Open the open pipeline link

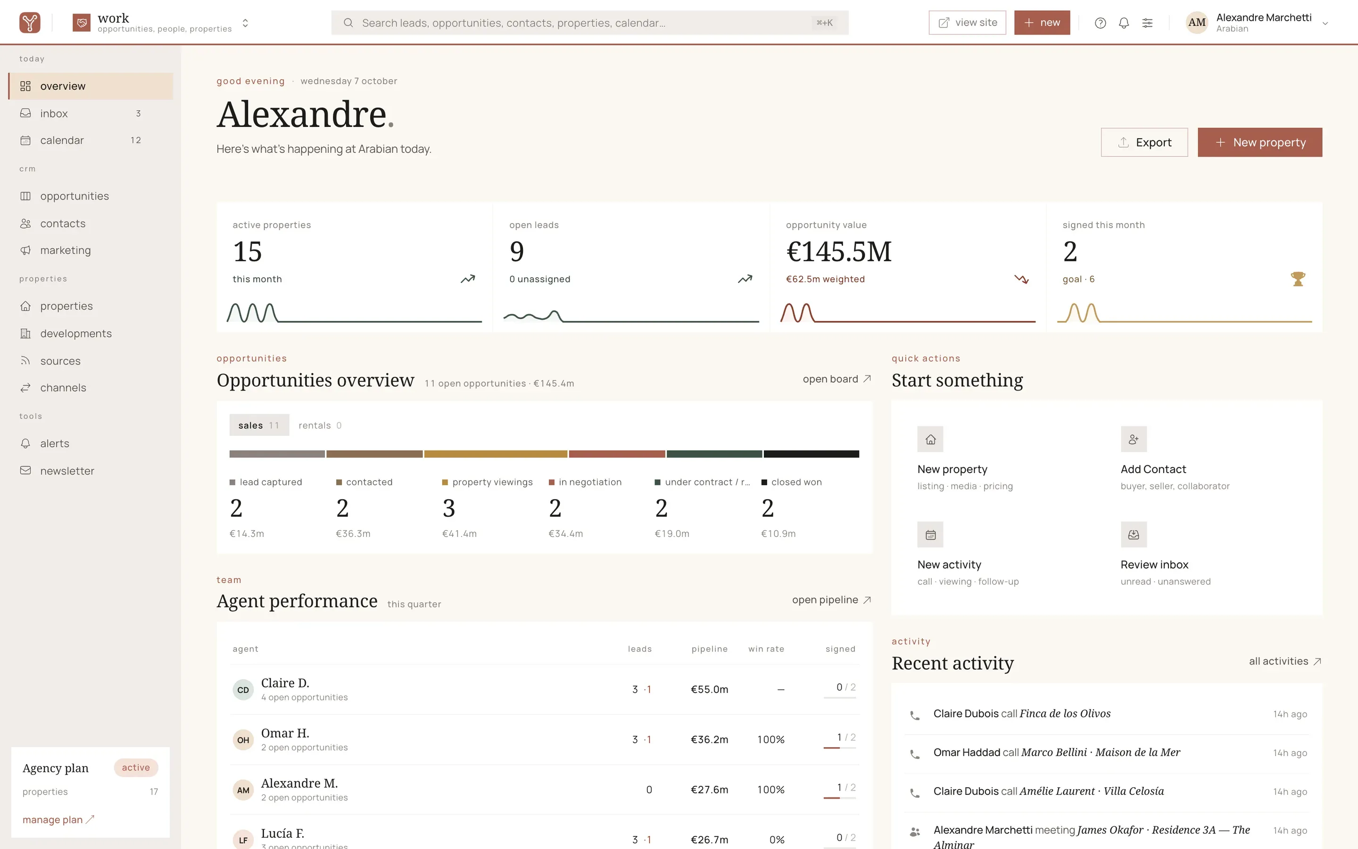pyautogui.click(x=832, y=599)
